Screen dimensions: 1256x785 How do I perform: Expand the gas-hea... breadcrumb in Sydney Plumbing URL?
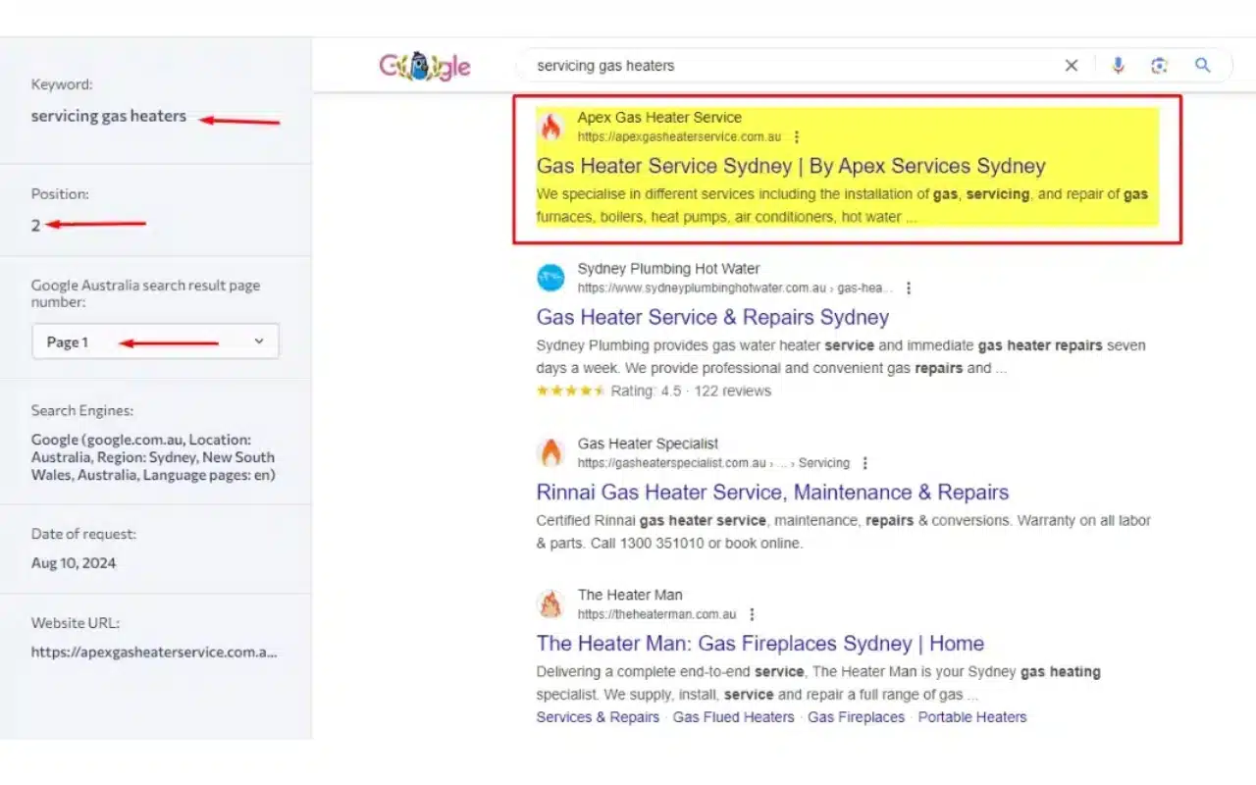pyautogui.click(x=862, y=288)
